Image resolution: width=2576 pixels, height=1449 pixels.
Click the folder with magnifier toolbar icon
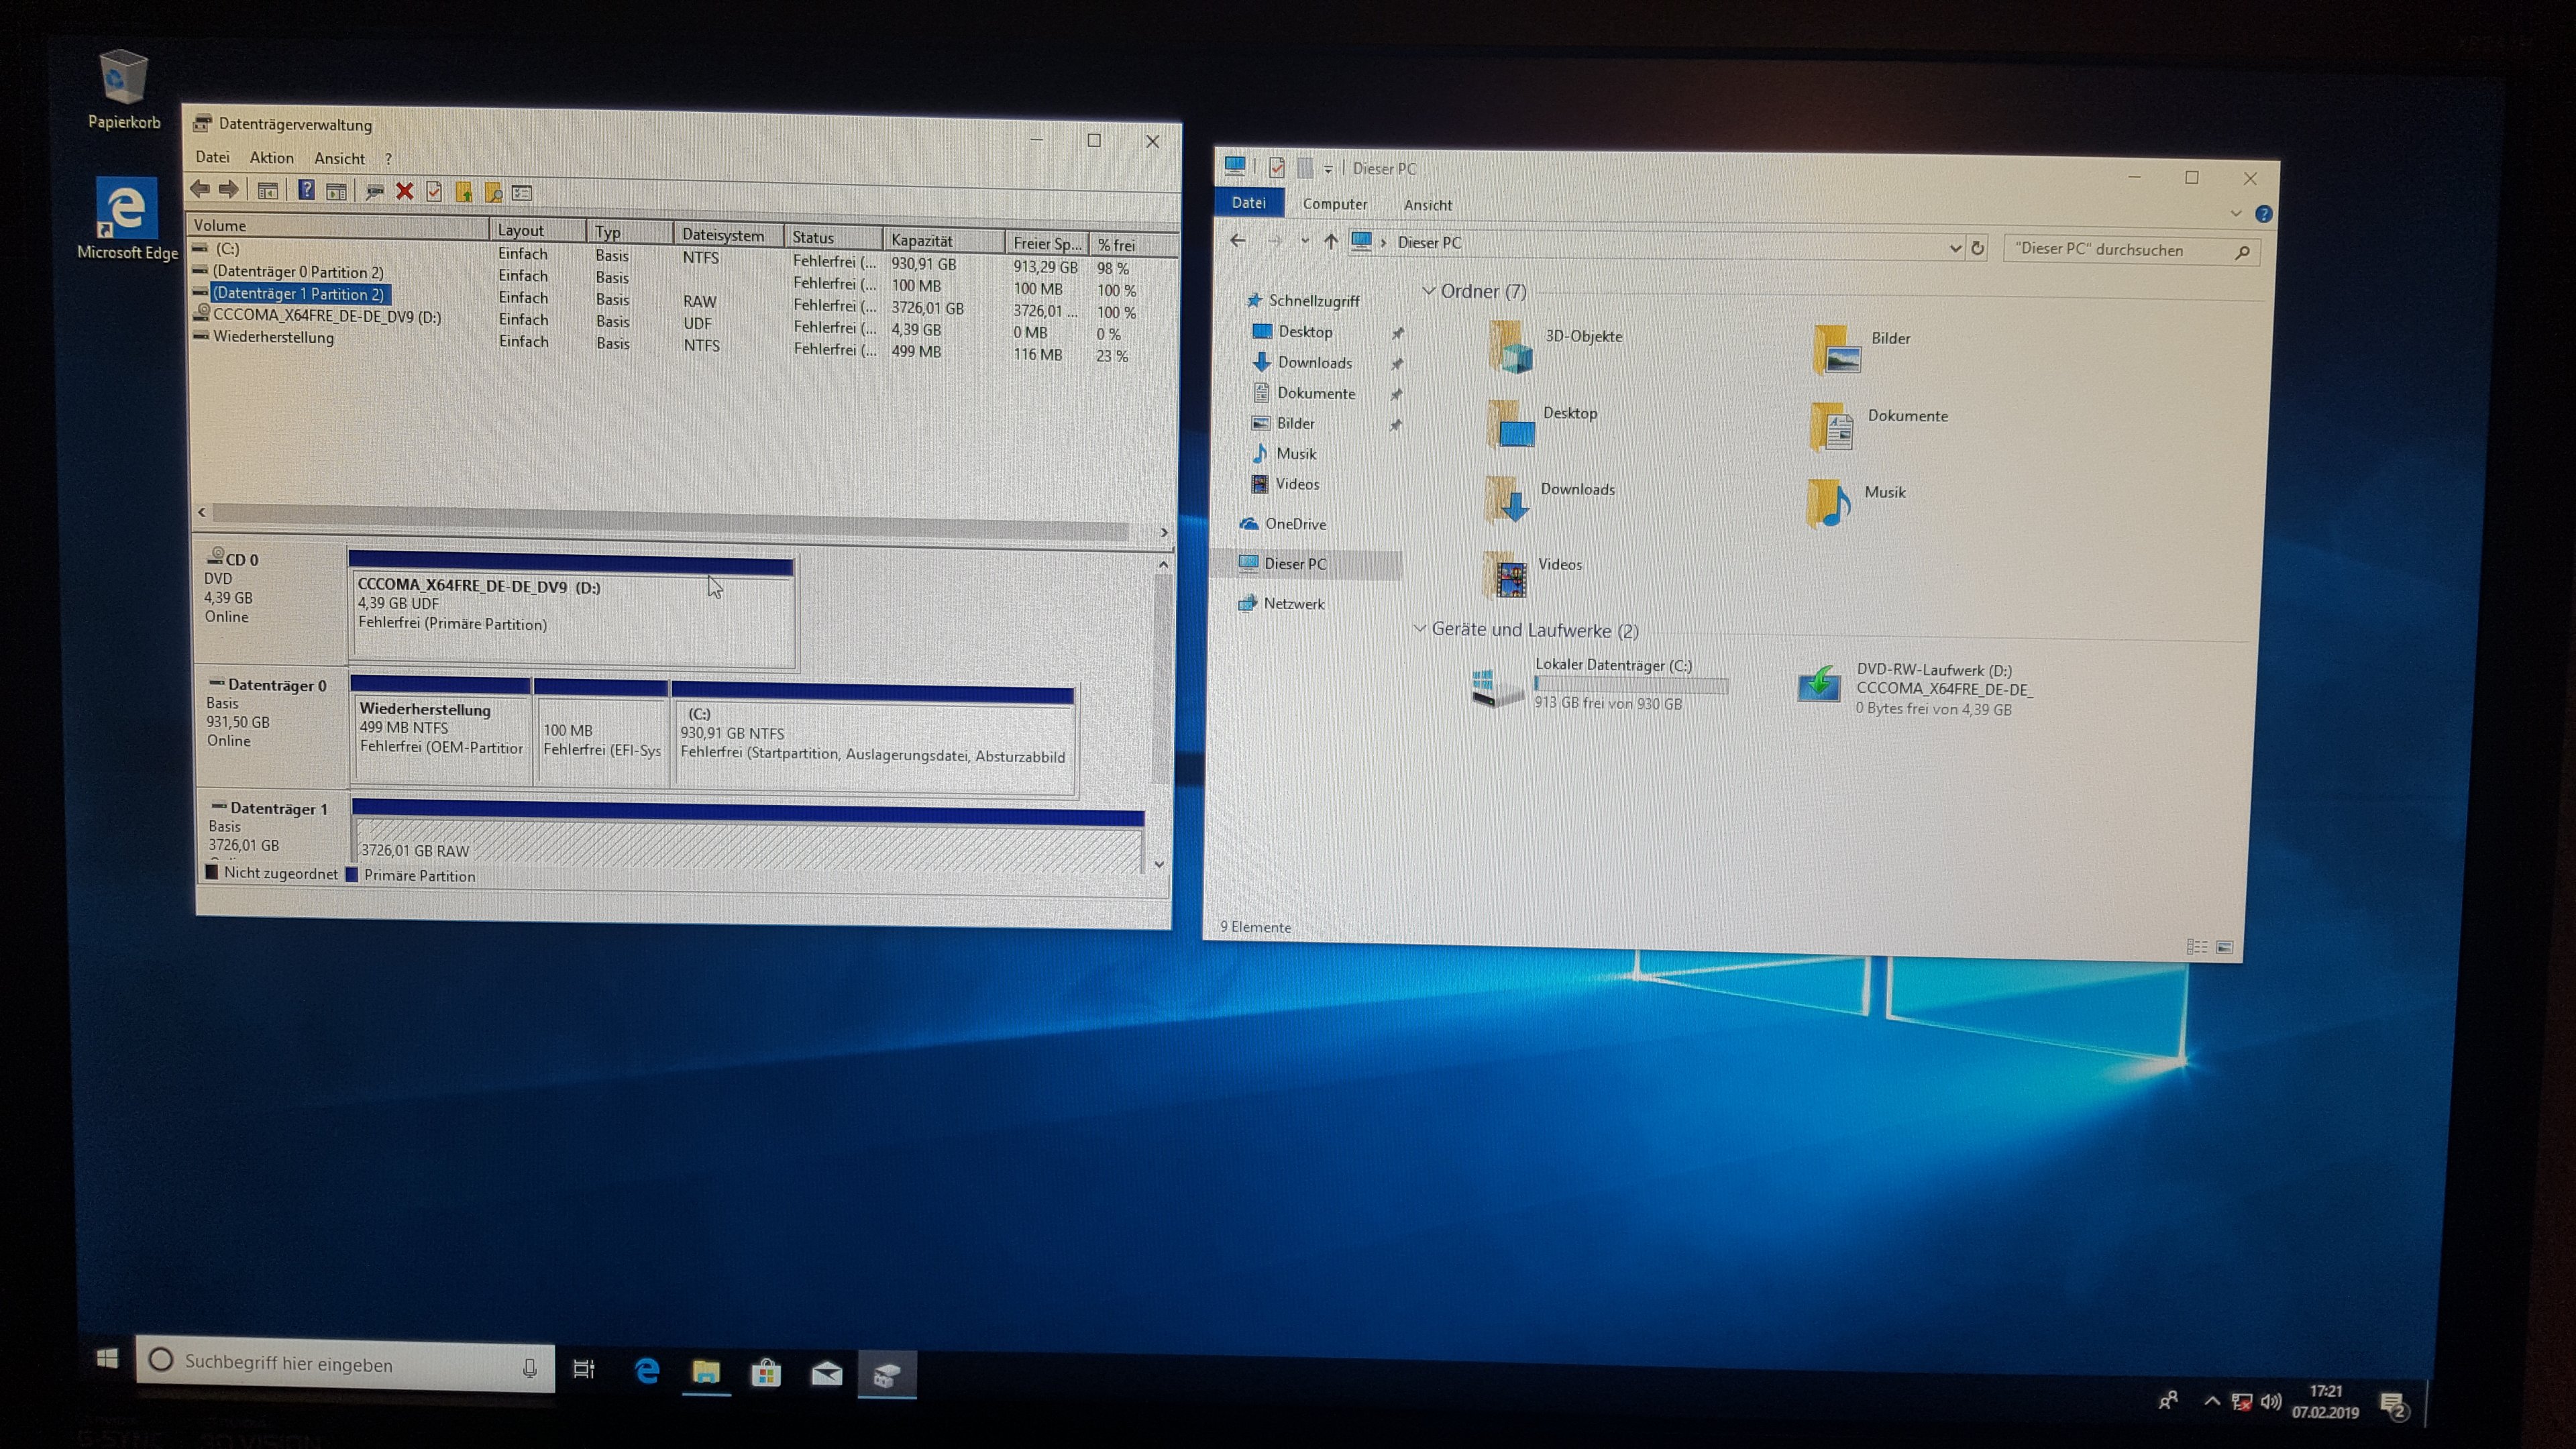pos(493,192)
